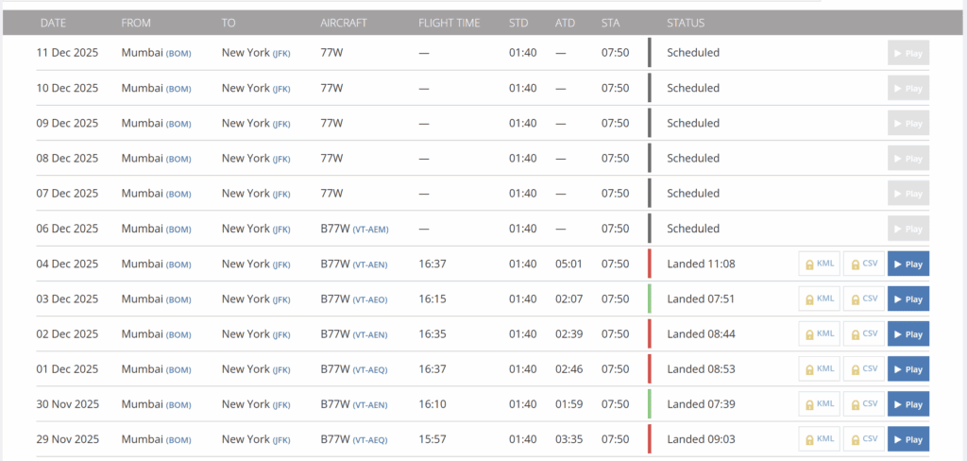
Task: Open VT-AEQ link on 29 Nov row
Action: click(x=370, y=440)
